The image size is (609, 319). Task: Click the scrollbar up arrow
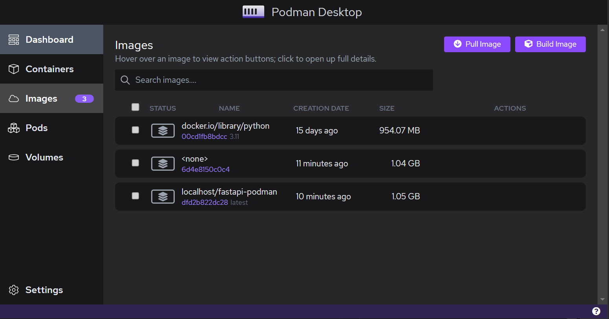603,29
